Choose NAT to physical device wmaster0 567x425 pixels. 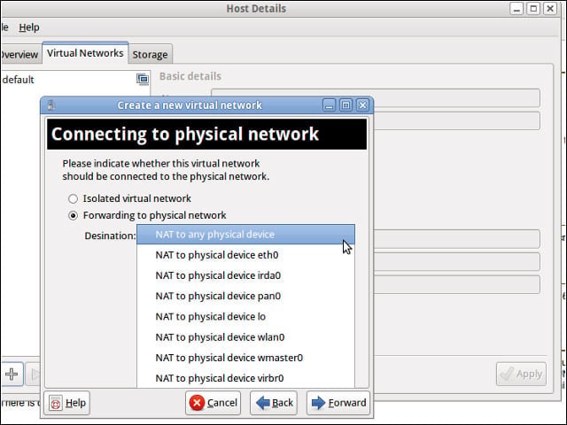tap(245, 358)
